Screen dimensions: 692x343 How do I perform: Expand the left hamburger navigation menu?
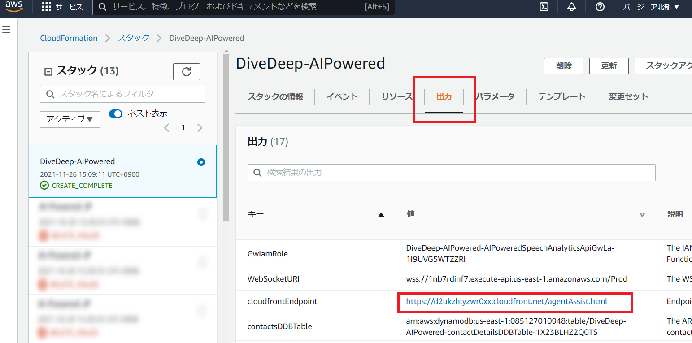click(x=6, y=30)
